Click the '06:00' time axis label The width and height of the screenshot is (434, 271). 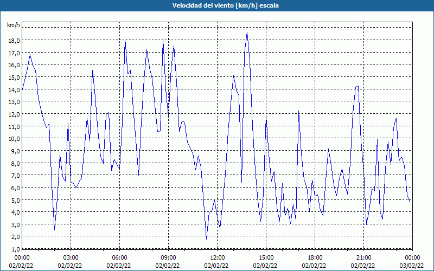pyautogui.click(x=119, y=258)
